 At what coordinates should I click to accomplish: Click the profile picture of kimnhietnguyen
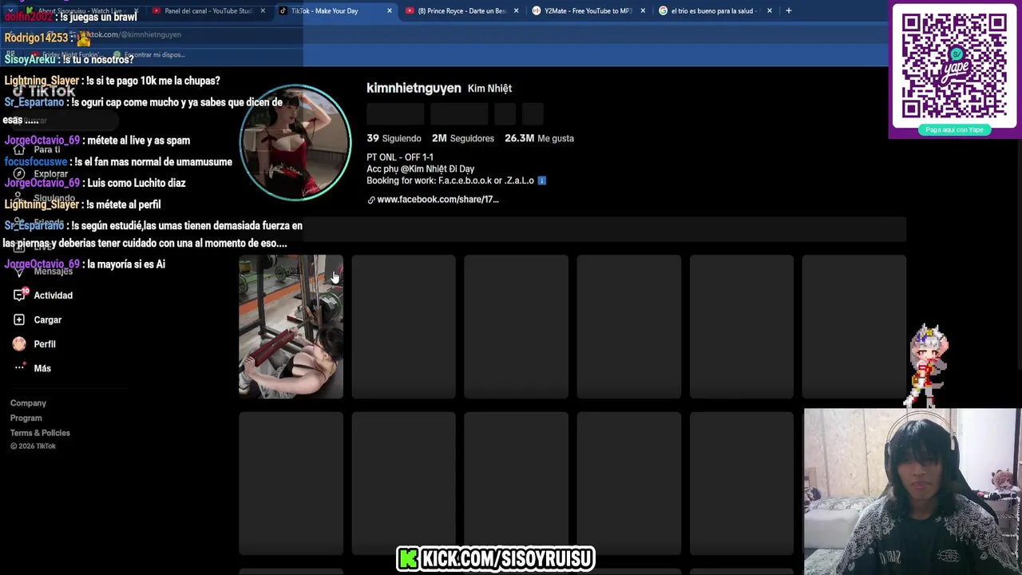[295, 142]
